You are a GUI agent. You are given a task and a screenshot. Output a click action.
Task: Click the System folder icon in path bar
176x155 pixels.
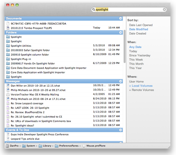tap(24, 146)
